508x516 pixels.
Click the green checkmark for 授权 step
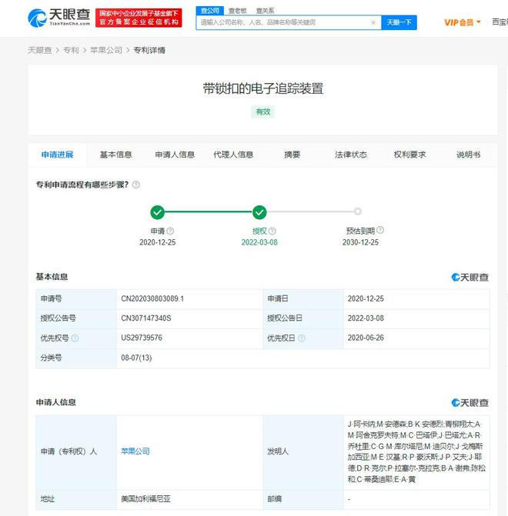tap(259, 212)
